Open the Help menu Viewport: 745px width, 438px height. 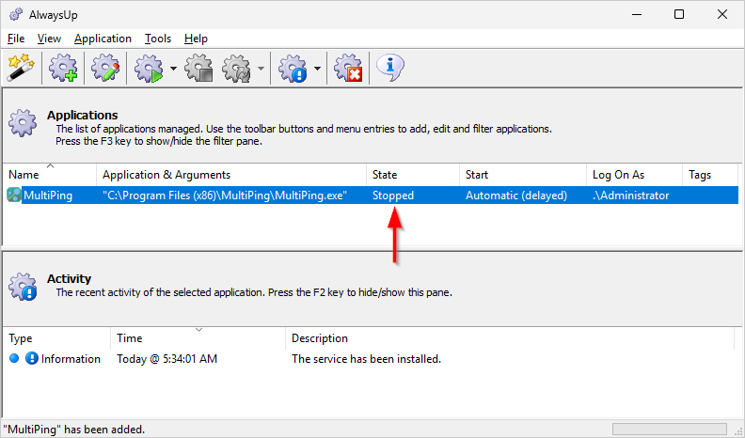(x=196, y=39)
